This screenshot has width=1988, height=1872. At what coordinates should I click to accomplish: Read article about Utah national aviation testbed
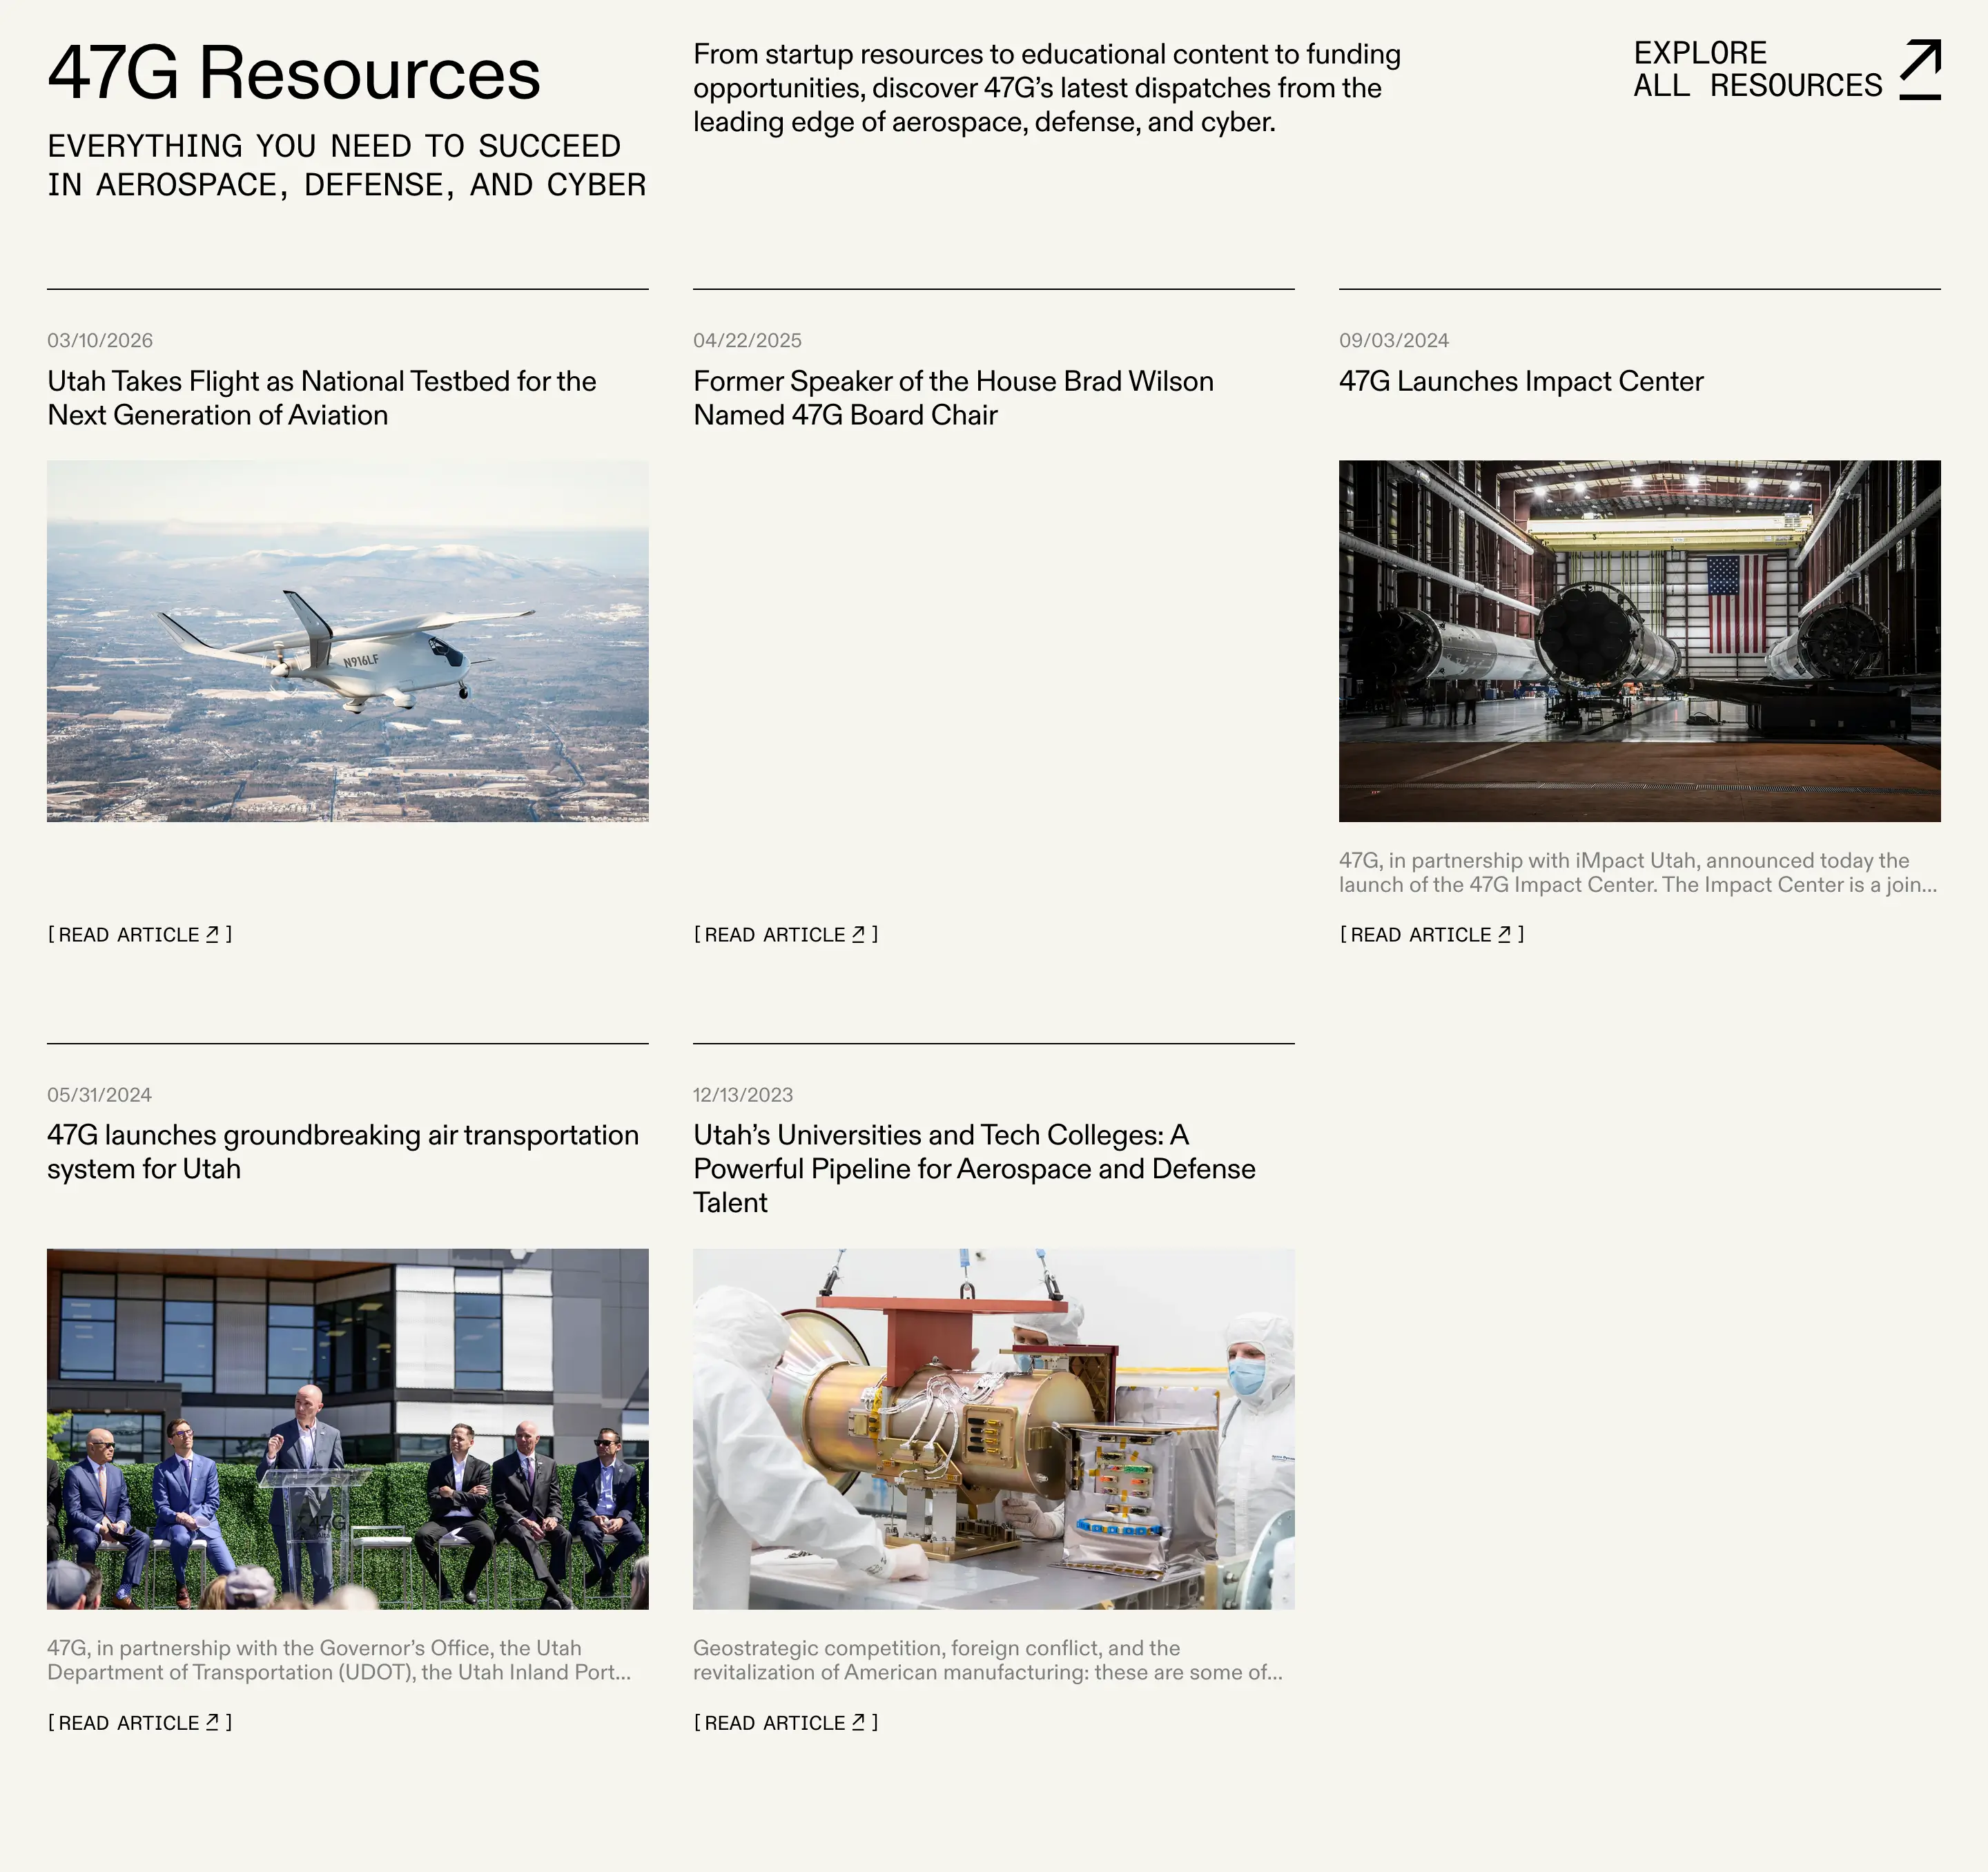coord(139,934)
